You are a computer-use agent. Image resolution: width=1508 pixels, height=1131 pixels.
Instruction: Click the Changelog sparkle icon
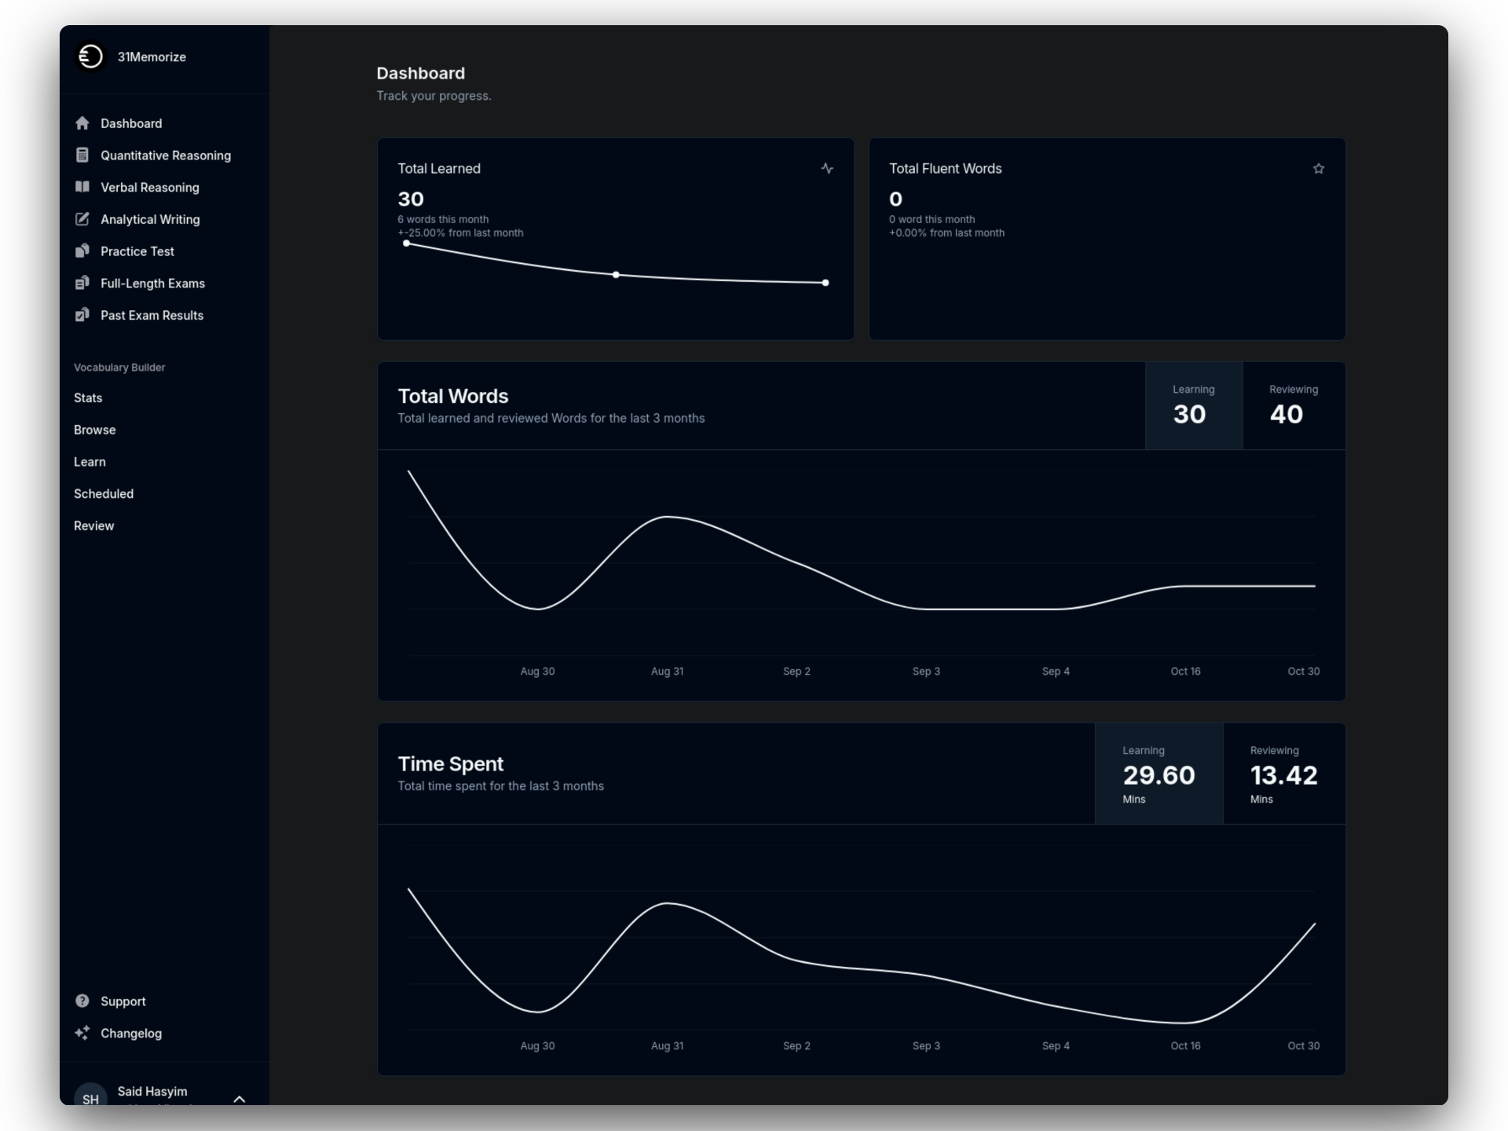point(82,1033)
